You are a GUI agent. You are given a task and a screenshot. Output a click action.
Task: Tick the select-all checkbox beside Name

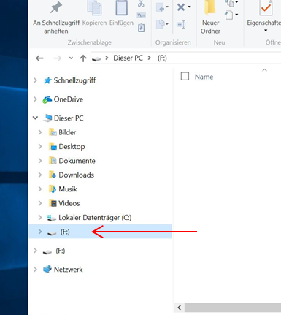(x=185, y=76)
